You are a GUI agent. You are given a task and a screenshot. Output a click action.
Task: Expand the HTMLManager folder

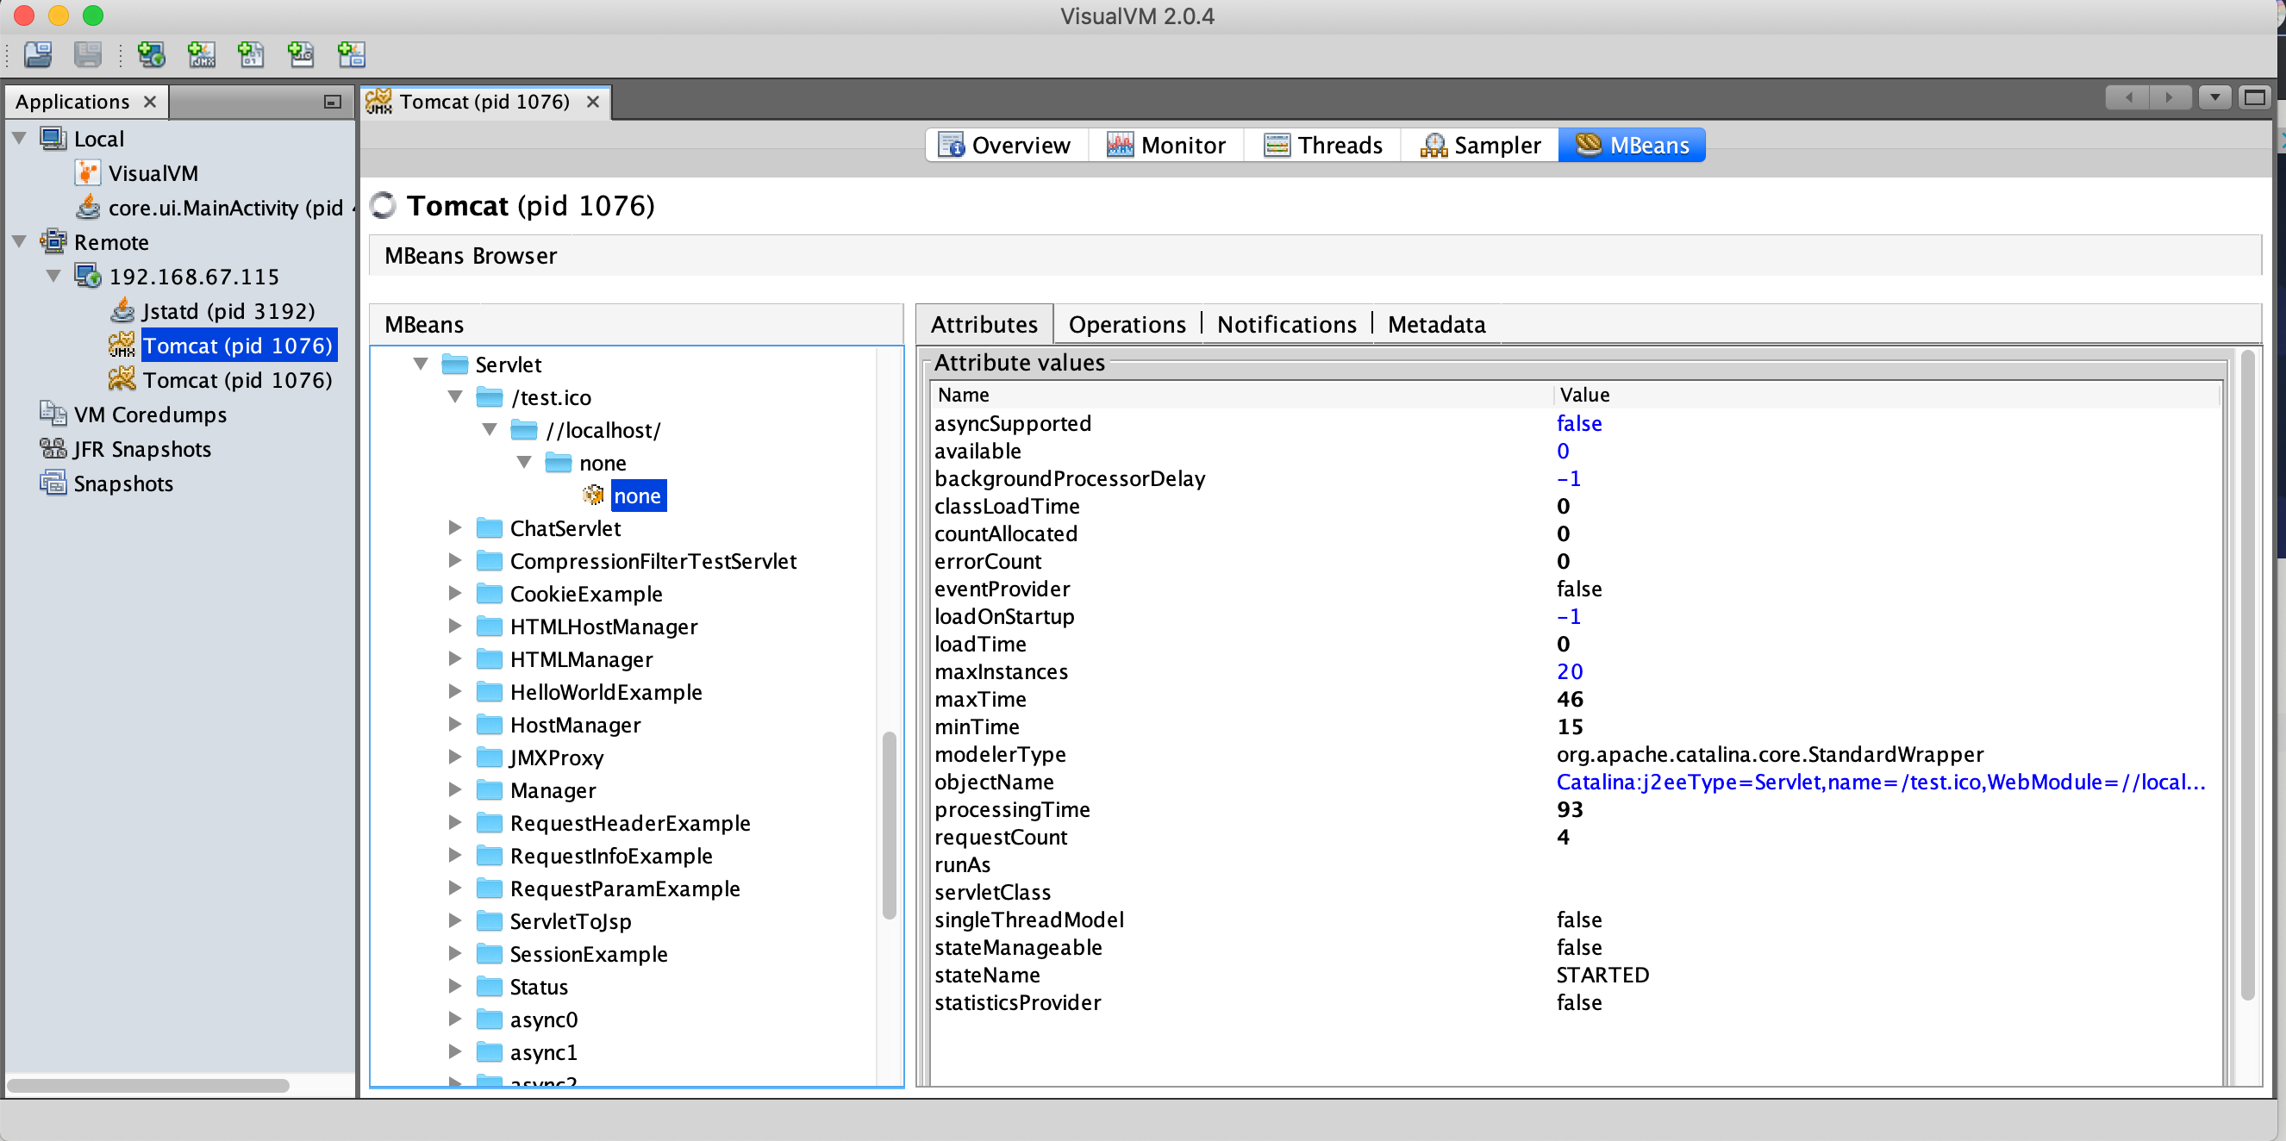pos(455,659)
